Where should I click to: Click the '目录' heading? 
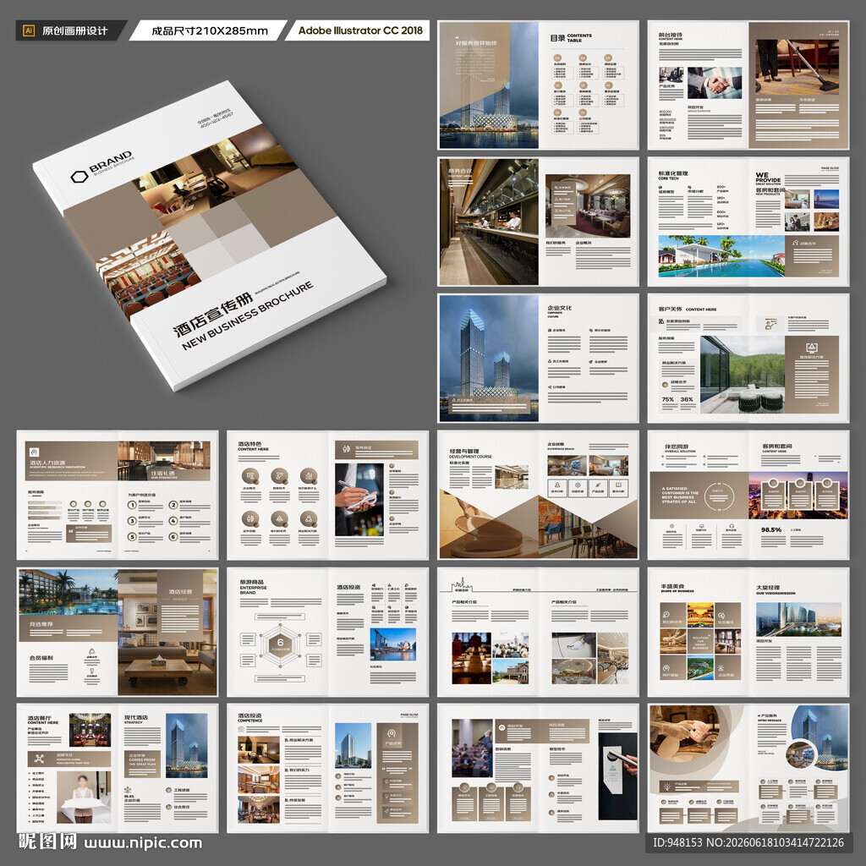pos(556,38)
